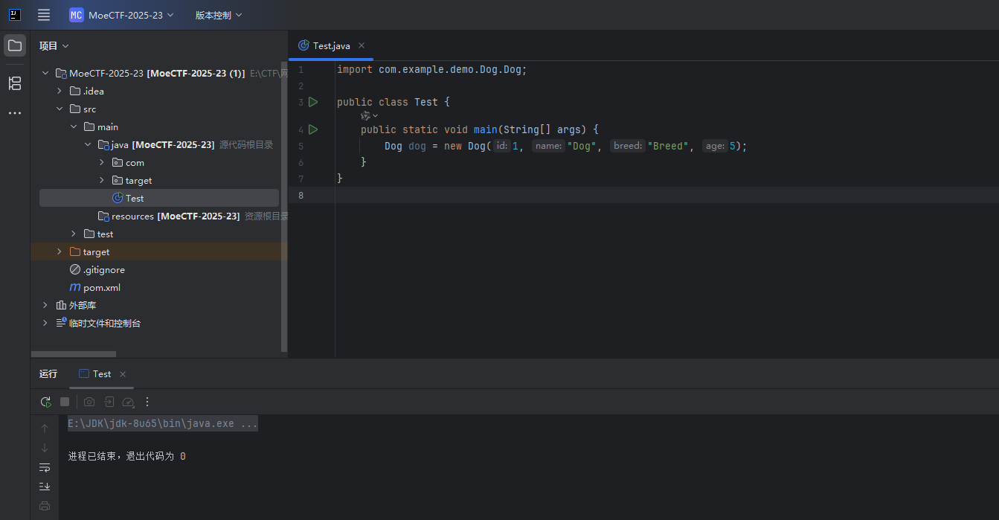Viewport: 999px width, 520px height.
Task: Open more run toolbar options (three dots)
Action: click(x=147, y=402)
